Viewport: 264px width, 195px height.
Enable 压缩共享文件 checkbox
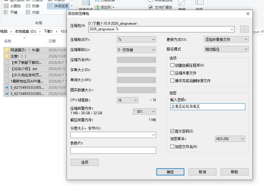pyautogui.click(x=172, y=73)
